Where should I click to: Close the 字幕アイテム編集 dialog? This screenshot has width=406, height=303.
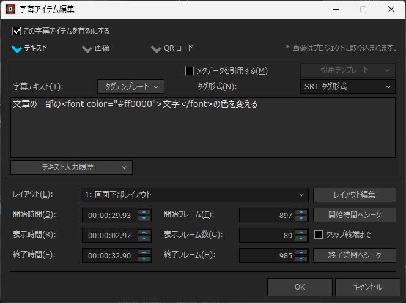pyautogui.click(x=391, y=9)
